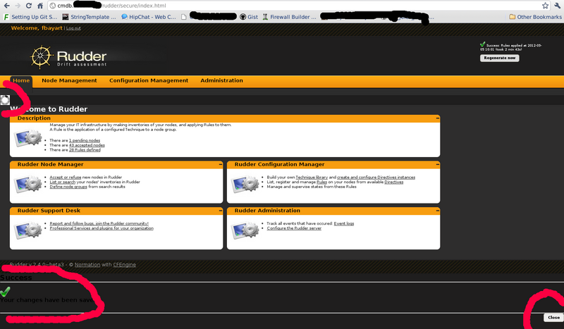Collapse the Rudder Node Manager panel
Image resolution: width=564 pixels, height=329 pixels.
coord(221,164)
